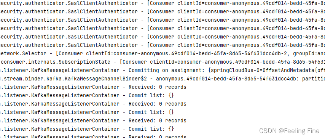Click the clientId value in the Selector line

tap(199, 53)
